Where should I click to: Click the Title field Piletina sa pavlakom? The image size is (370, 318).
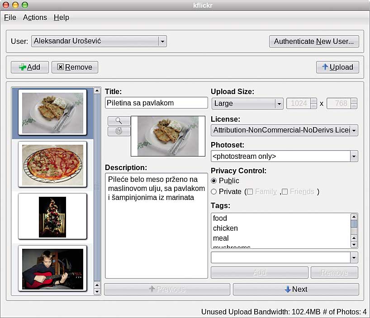click(156, 103)
